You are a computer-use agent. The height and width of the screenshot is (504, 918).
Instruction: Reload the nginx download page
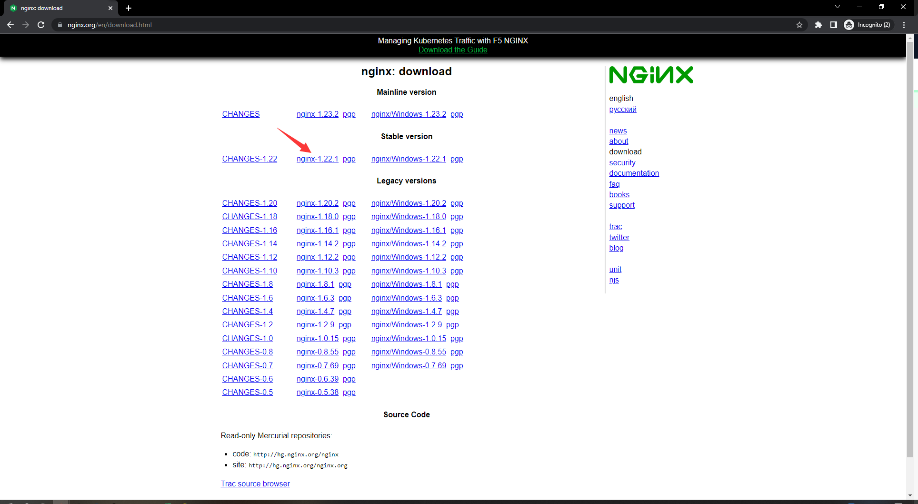(x=41, y=25)
